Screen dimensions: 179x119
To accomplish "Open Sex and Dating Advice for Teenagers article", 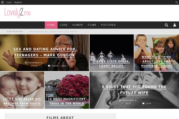I will point(44,52).
